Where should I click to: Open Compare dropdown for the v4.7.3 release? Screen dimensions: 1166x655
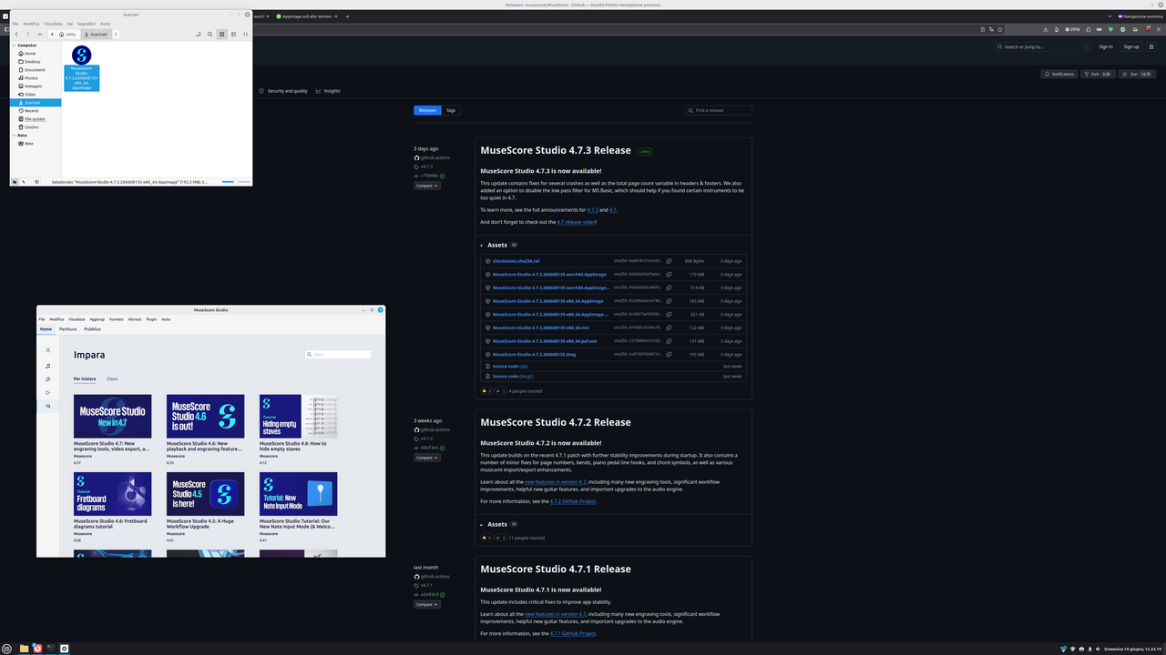(x=426, y=186)
